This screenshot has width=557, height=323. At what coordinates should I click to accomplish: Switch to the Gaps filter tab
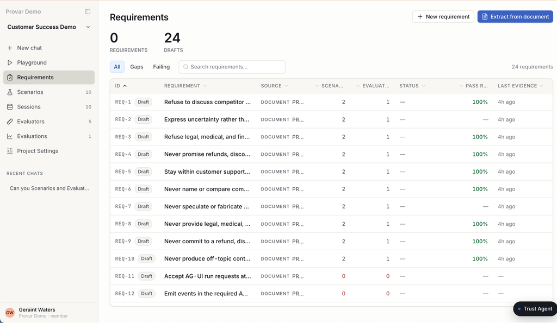pyautogui.click(x=137, y=67)
